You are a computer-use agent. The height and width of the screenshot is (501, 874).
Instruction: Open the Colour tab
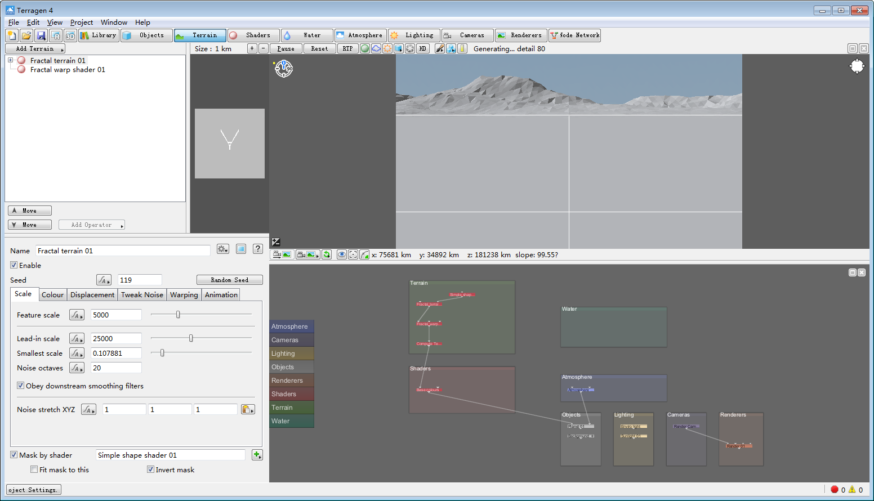[x=52, y=294]
